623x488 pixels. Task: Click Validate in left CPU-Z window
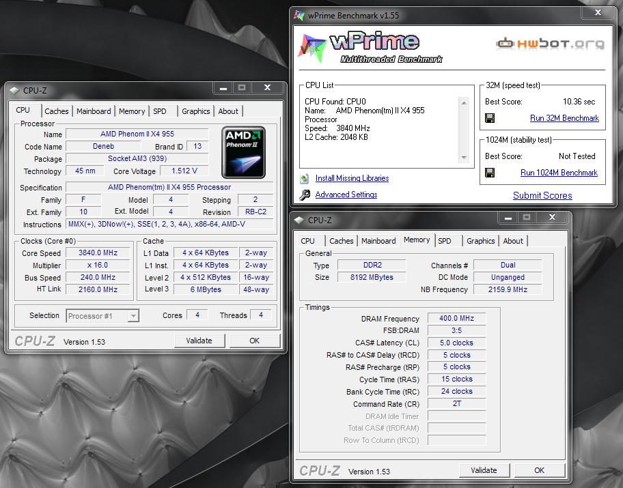point(199,341)
